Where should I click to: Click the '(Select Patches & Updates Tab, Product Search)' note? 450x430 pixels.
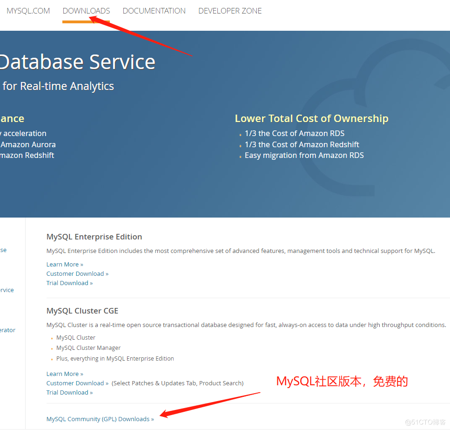[x=177, y=383]
